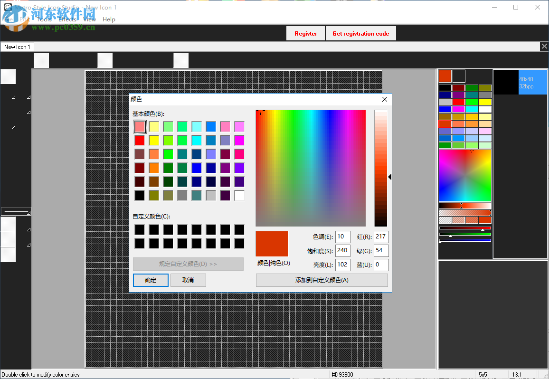Select pure blue in basic colors grid

pyautogui.click(x=197, y=168)
